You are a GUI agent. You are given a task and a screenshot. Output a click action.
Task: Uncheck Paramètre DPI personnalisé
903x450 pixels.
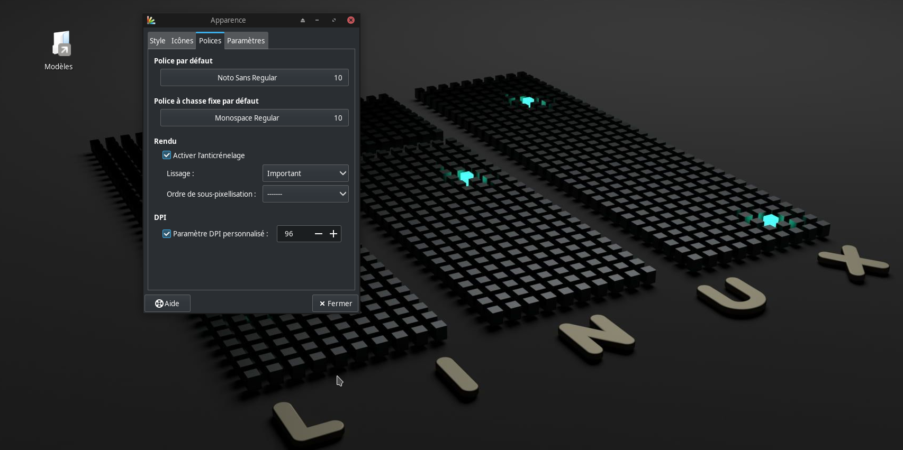click(167, 234)
